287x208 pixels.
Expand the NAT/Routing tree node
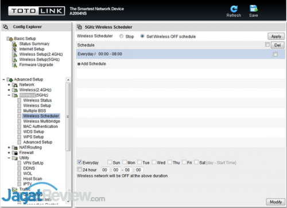(9, 148)
